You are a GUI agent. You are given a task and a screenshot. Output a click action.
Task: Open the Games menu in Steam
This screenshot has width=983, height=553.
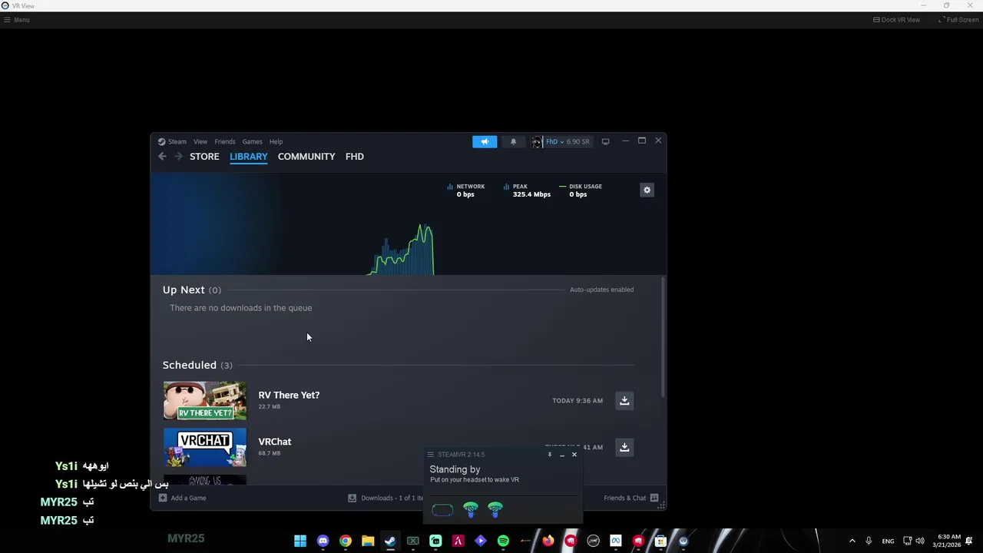[x=252, y=141]
